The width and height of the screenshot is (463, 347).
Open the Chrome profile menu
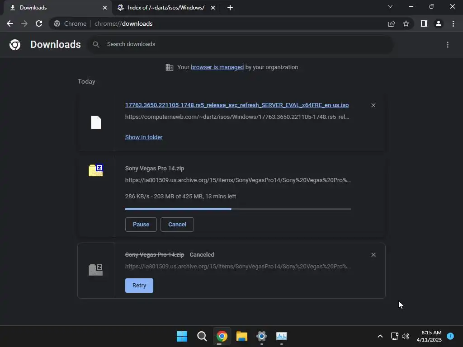439,23
